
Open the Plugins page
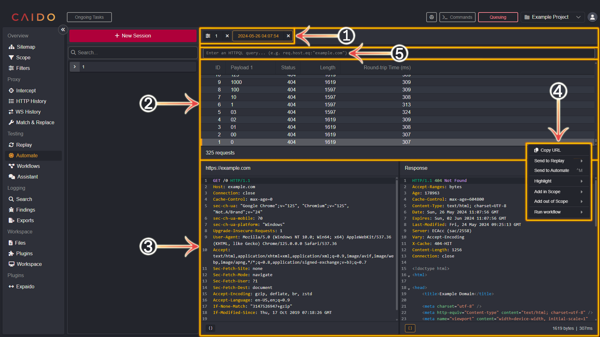21,253
